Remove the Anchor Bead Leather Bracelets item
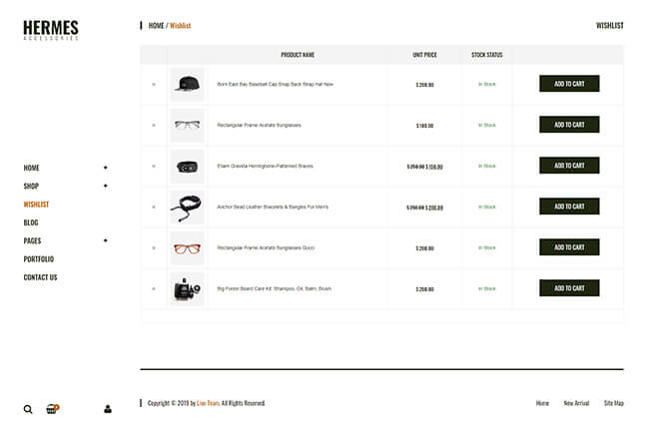Viewport: 649px width, 435px height. [x=154, y=207]
